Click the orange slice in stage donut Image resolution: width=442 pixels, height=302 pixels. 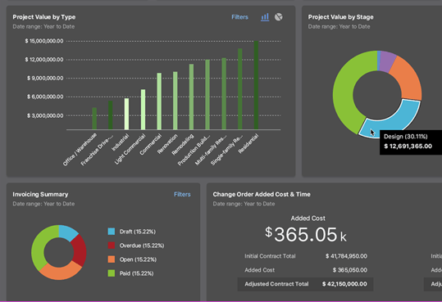tap(408, 79)
